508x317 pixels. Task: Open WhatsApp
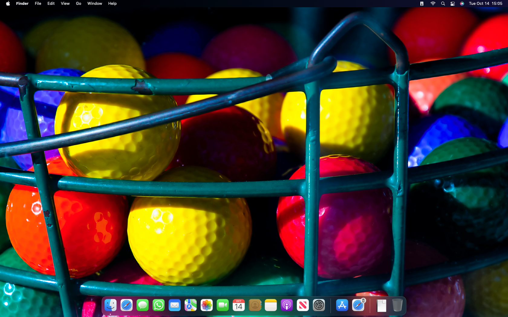158,305
